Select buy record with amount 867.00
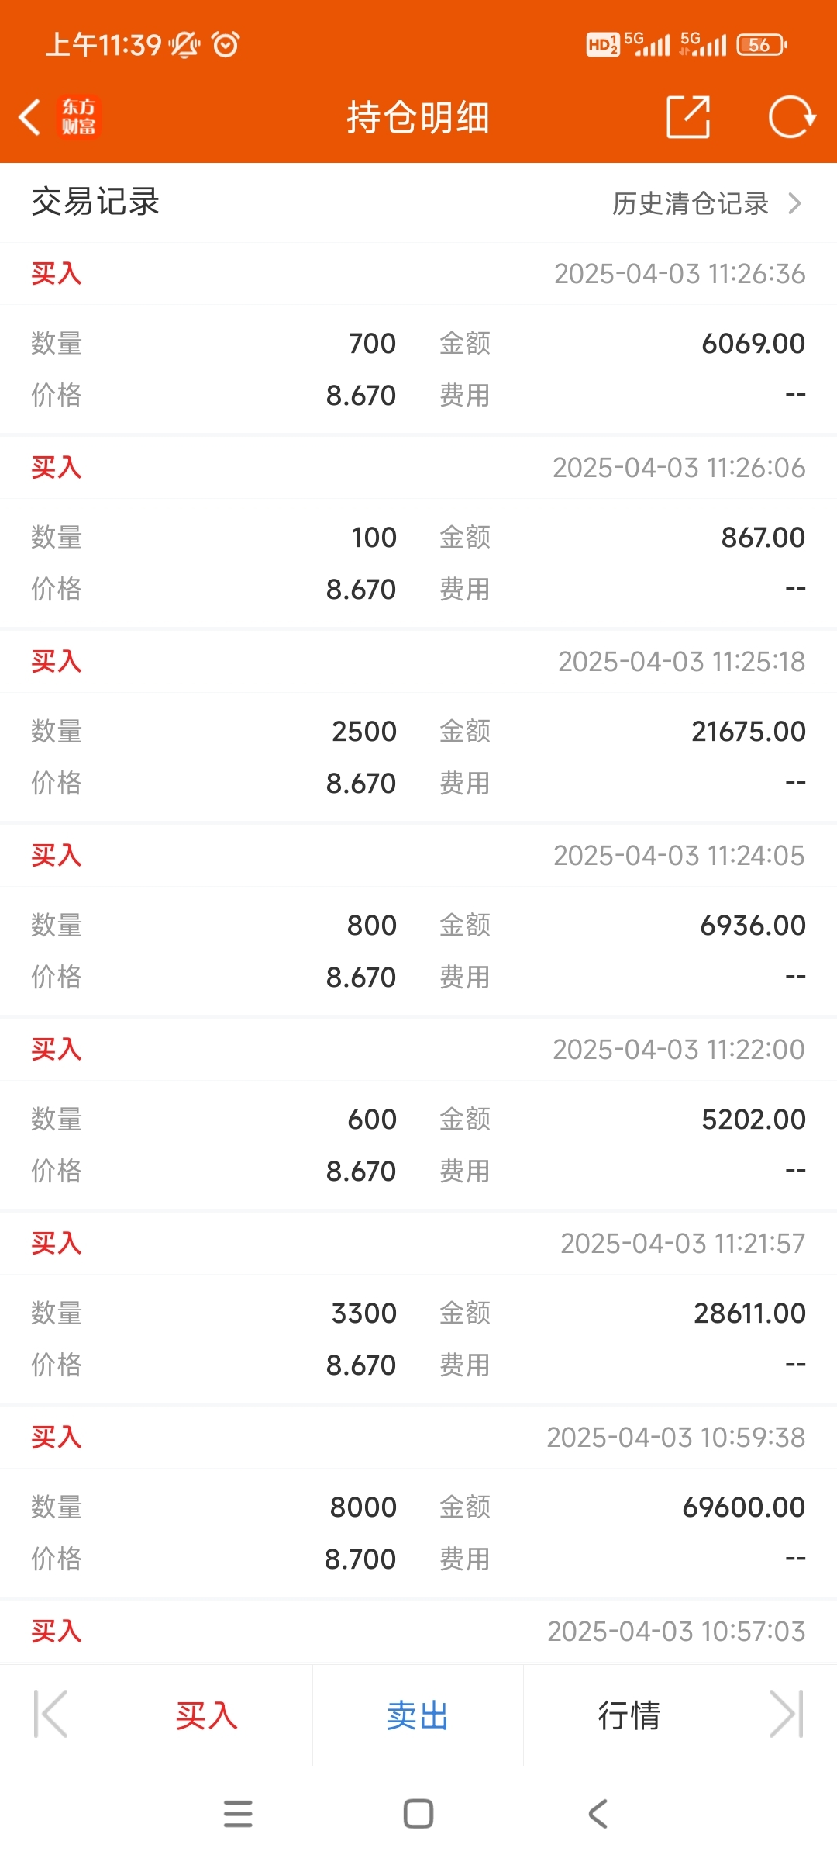 [x=418, y=532]
